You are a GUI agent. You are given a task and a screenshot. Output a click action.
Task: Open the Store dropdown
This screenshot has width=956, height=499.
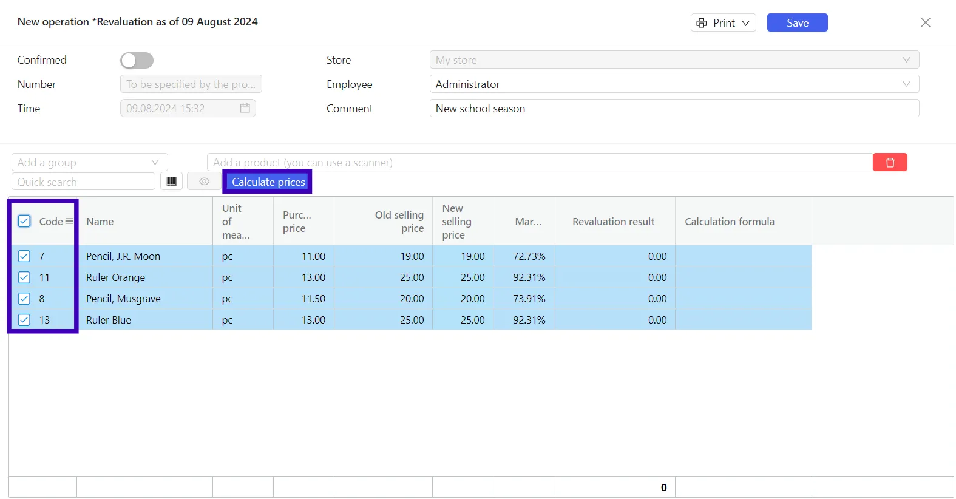tap(674, 60)
